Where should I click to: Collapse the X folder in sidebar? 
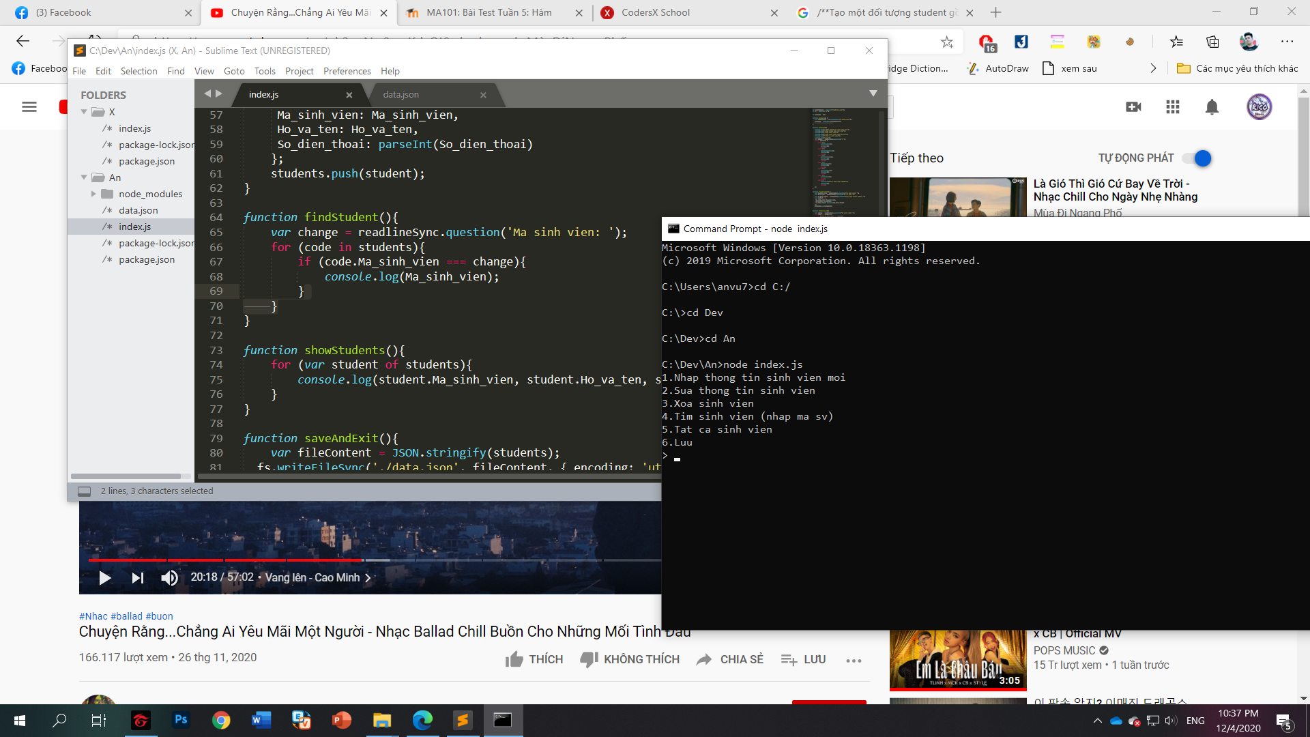click(x=84, y=112)
